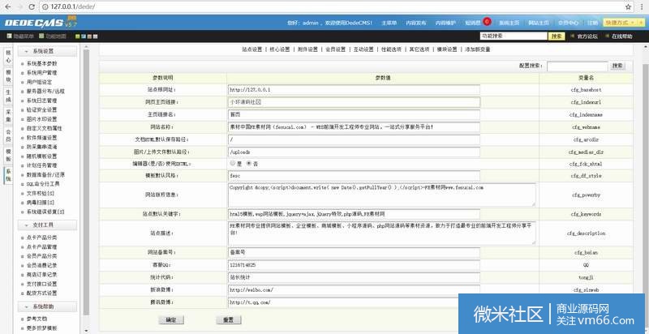Reload the page with refresh icon
The image size is (649, 334).
32,7
